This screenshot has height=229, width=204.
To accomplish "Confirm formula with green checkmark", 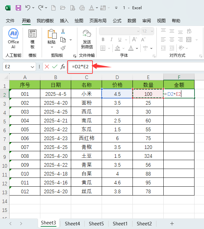I will [x=55, y=67].
